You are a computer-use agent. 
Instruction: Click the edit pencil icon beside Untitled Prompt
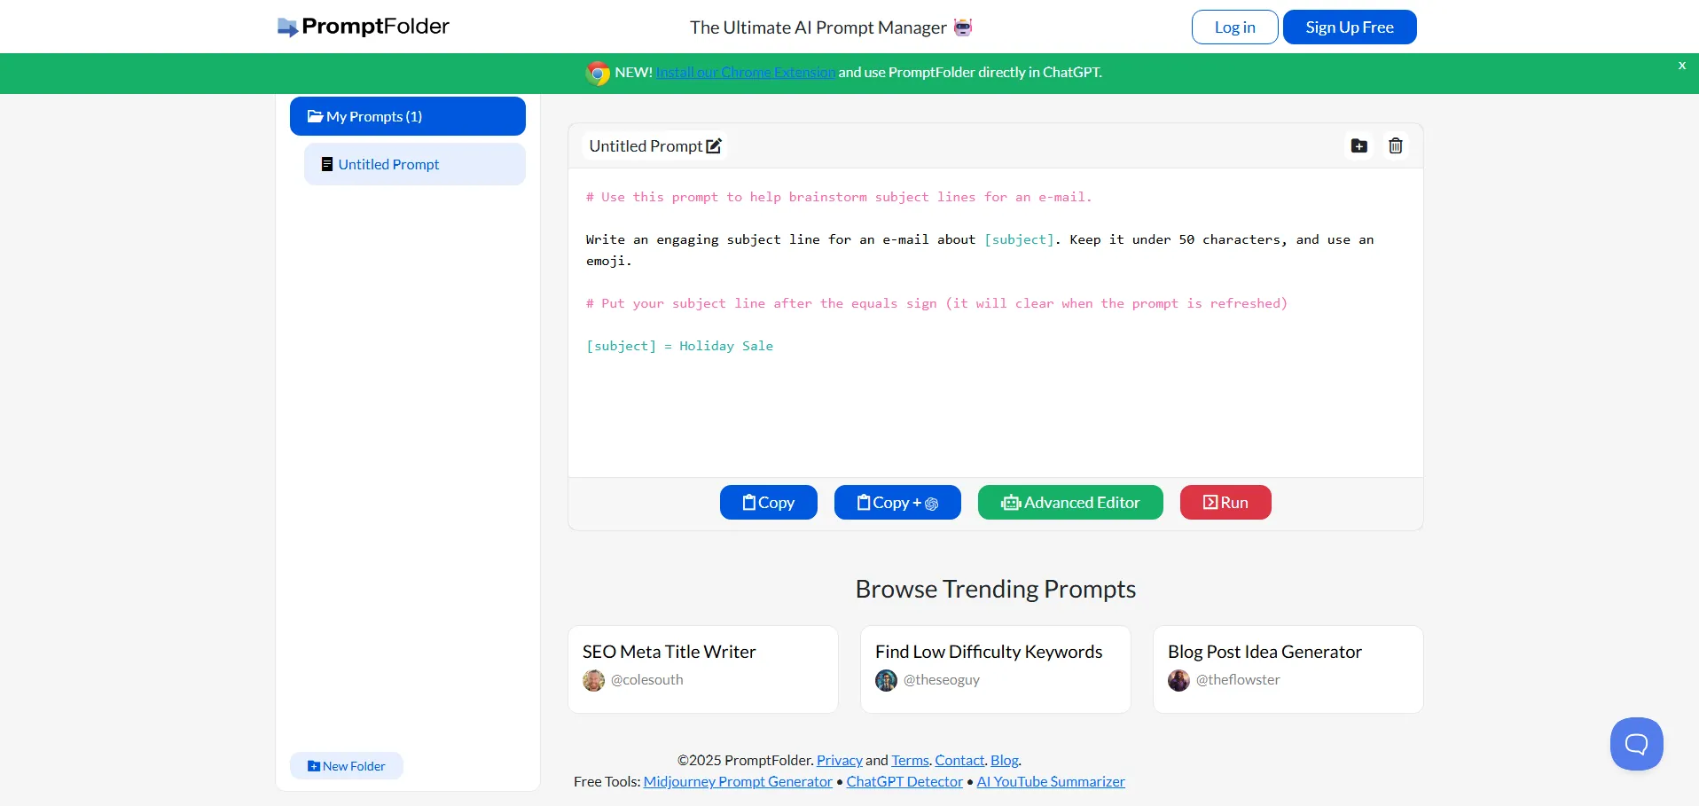[714, 146]
